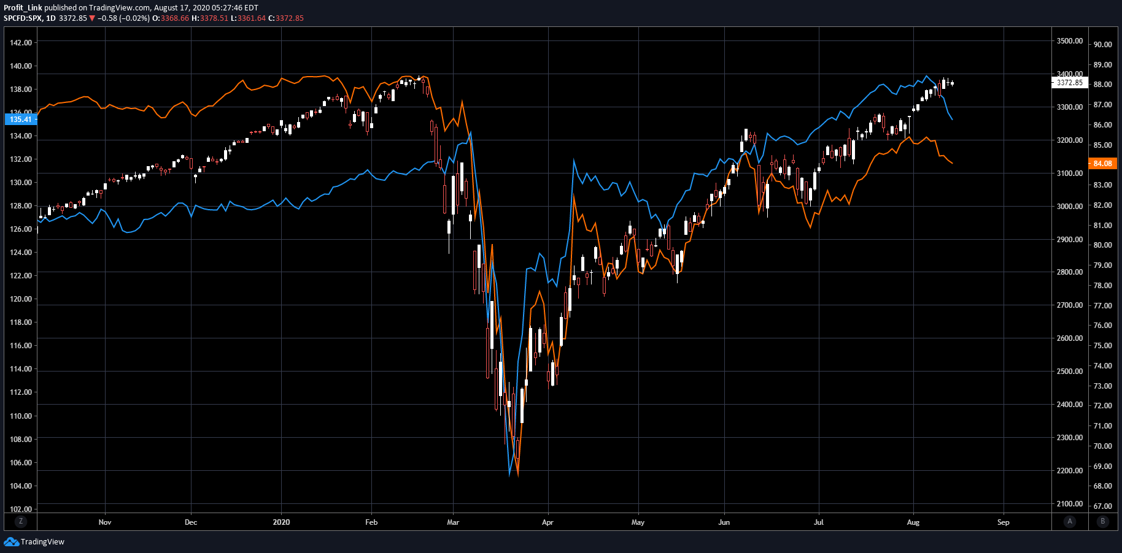Click 142.00 on the left price scale

[x=21, y=43]
